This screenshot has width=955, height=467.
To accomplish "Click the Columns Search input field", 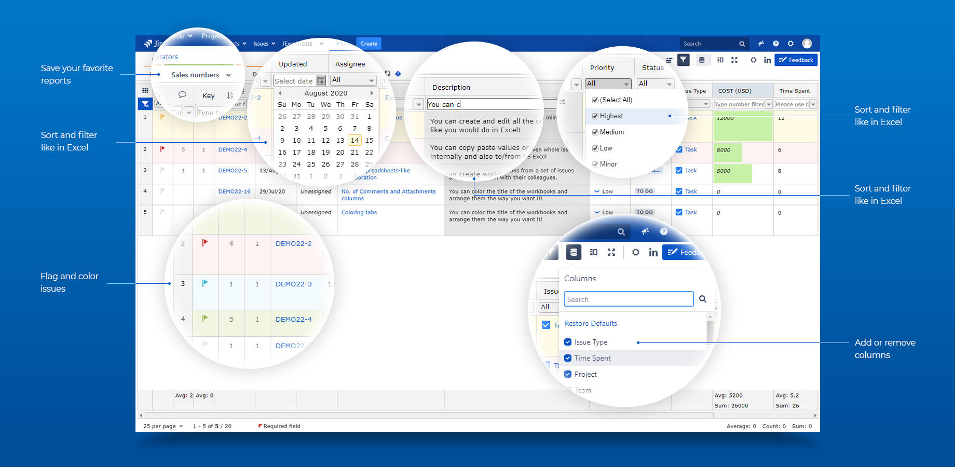I will (629, 299).
